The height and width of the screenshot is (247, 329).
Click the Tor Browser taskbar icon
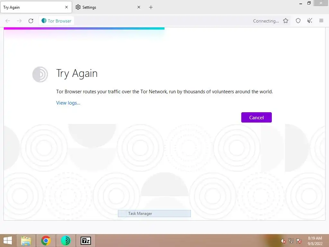point(66,241)
